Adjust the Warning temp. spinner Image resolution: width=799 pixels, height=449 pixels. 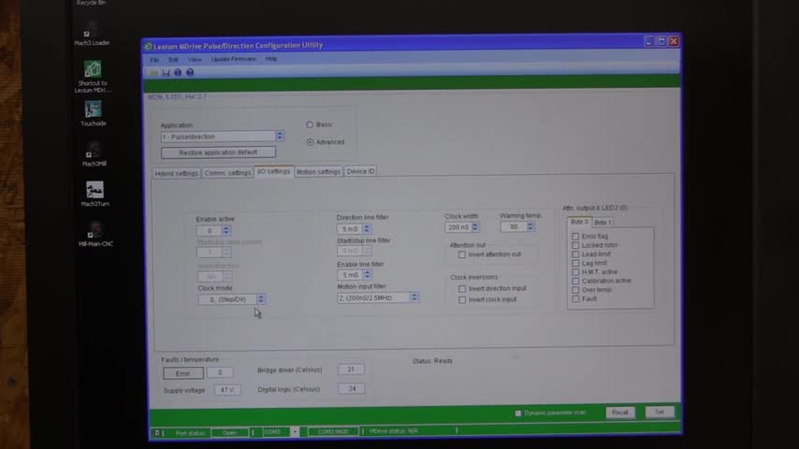530,226
